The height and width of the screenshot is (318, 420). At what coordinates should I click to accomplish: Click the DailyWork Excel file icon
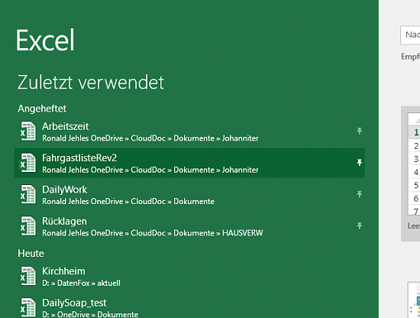tap(28, 195)
